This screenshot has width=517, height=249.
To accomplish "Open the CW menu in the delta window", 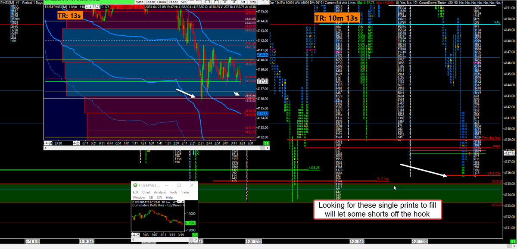I will (x=159, y=197).
